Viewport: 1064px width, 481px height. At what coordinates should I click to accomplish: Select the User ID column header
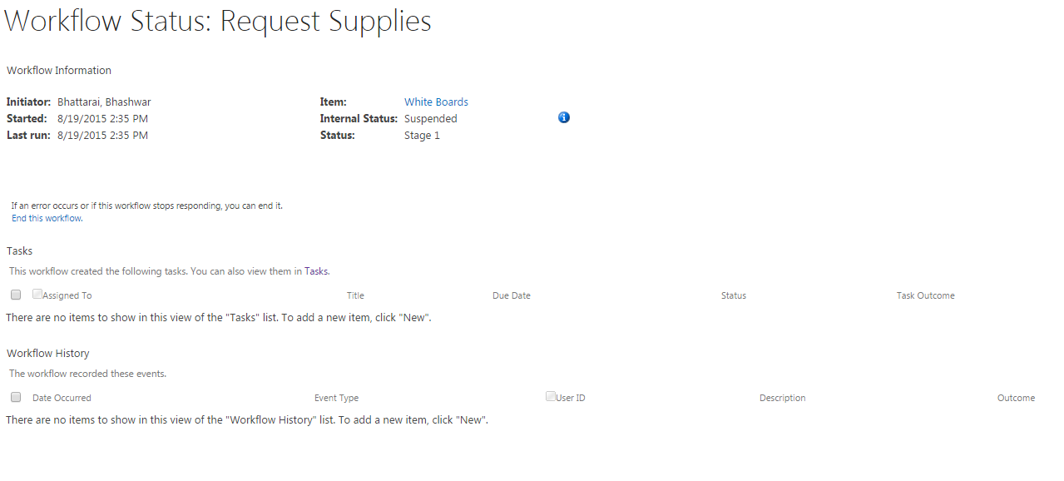[571, 398]
